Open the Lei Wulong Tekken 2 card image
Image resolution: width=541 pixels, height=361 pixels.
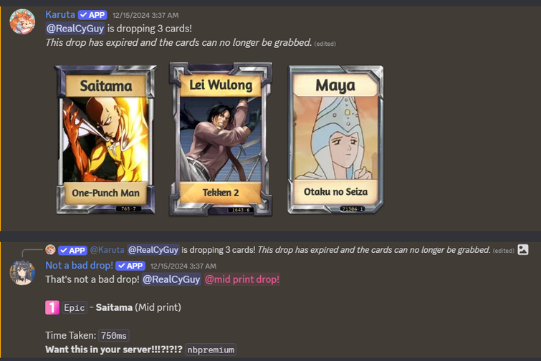[x=221, y=139]
